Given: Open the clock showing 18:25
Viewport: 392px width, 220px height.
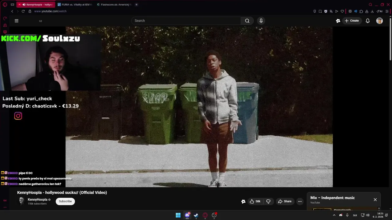Looking at the screenshot, I should [378, 215].
